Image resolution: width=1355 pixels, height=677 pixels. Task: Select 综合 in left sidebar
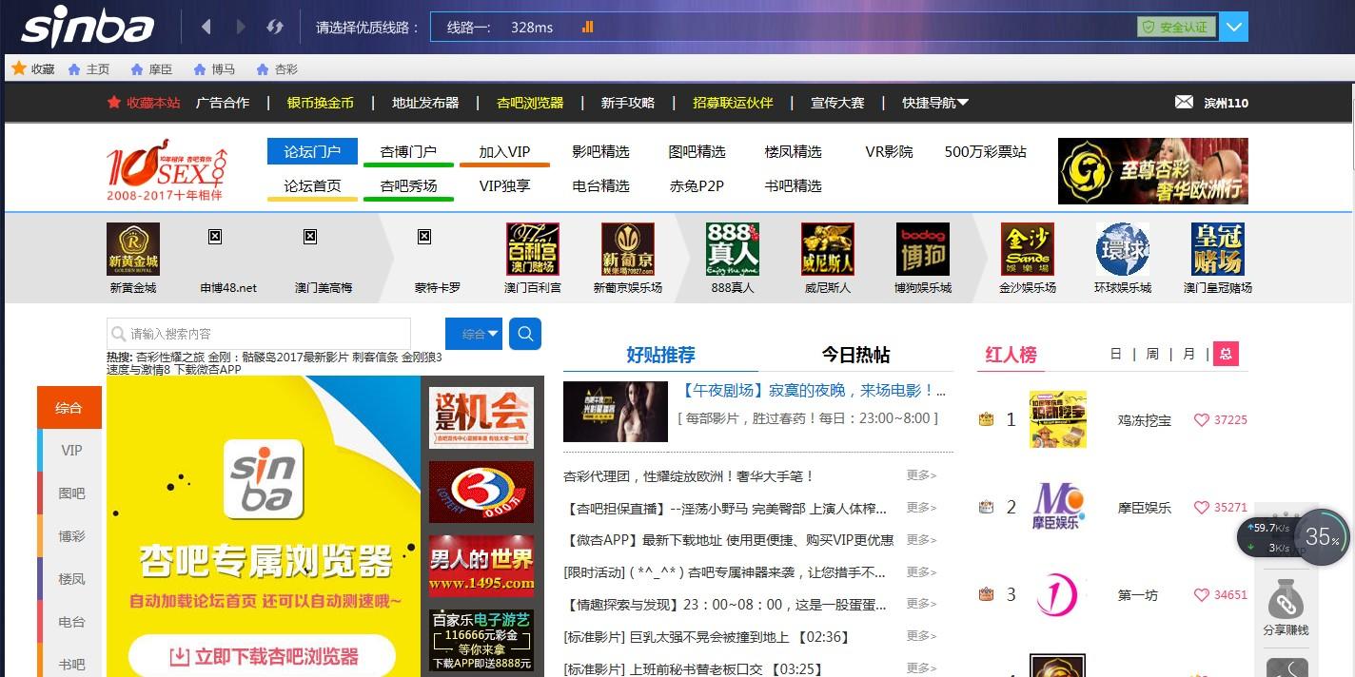[69, 408]
